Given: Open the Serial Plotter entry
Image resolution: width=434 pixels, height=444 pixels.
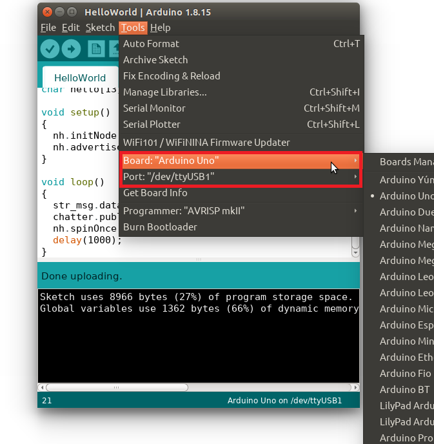Looking at the screenshot, I should click(x=241, y=125).
